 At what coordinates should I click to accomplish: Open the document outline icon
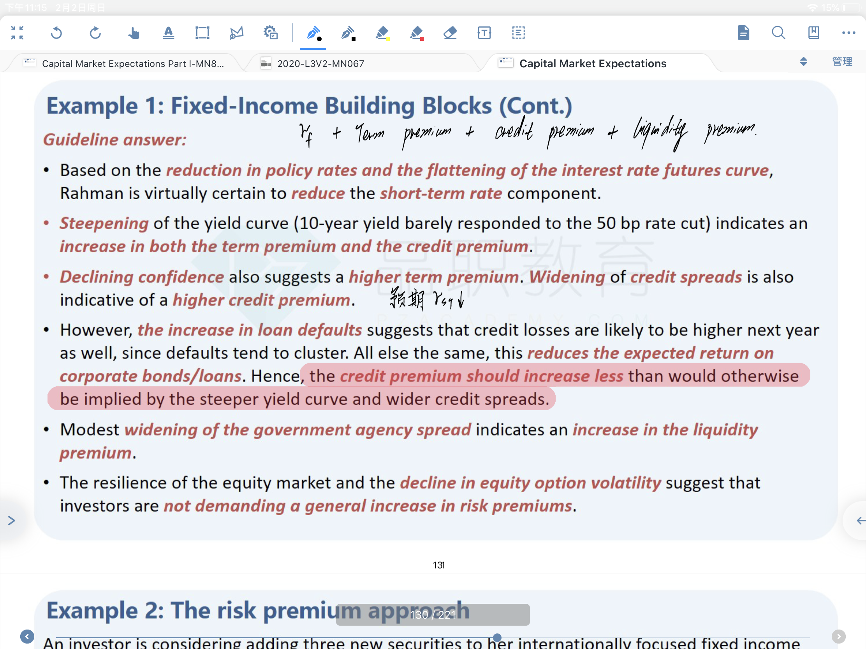click(x=743, y=33)
